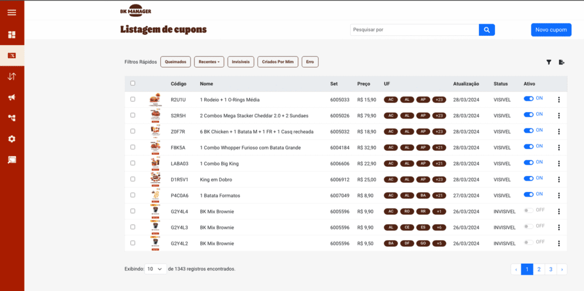This screenshot has height=291, width=584.
Task: Click the DF state badge for G2Y4L2
Action: tap(407, 243)
